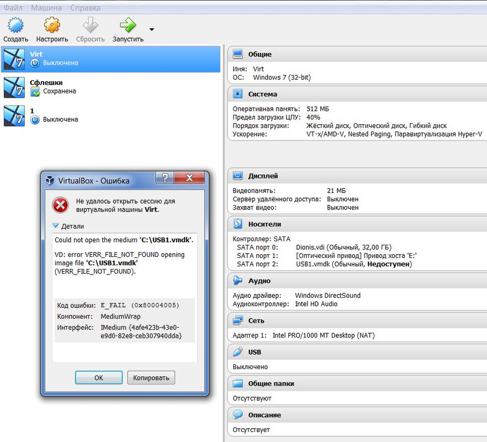
Task: Open the Система section header
Action: [358, 94]
